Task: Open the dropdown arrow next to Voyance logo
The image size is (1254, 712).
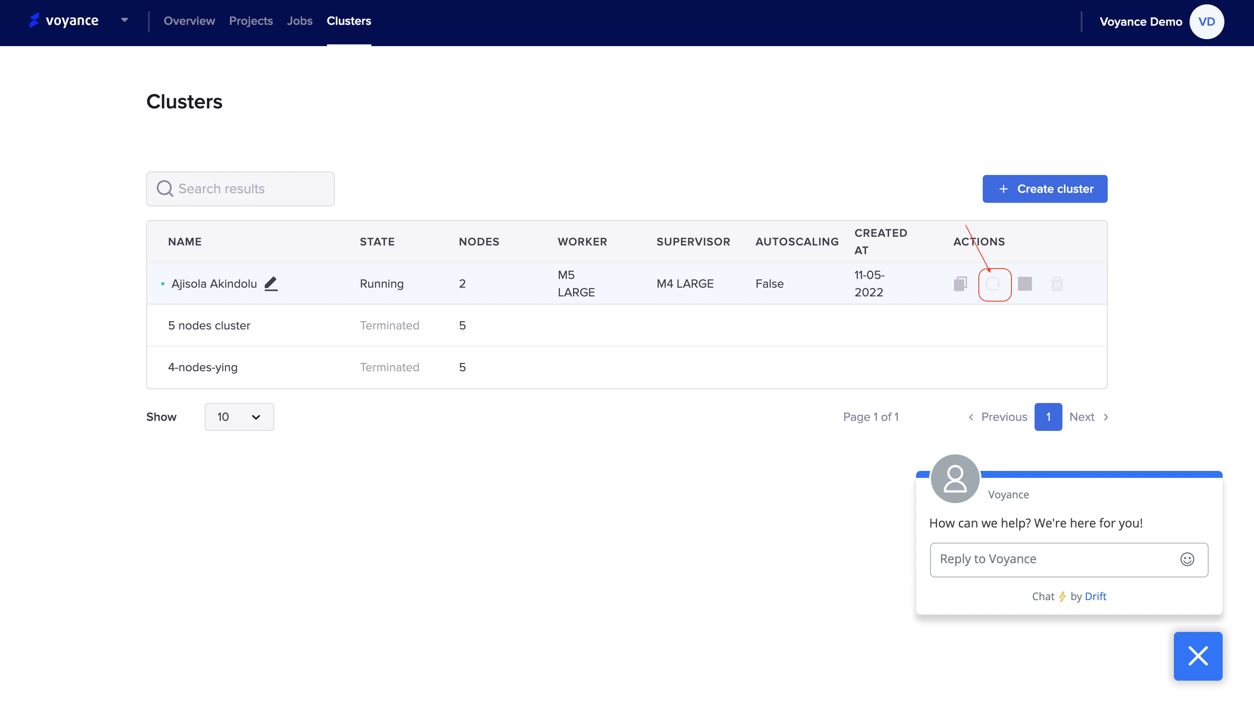Action: 125,20
